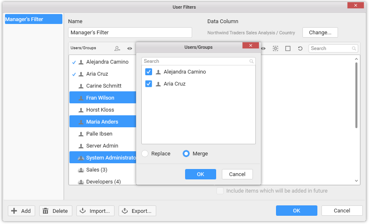
Task: Choose the Merge radio option
Action: (x=186, y=154)
